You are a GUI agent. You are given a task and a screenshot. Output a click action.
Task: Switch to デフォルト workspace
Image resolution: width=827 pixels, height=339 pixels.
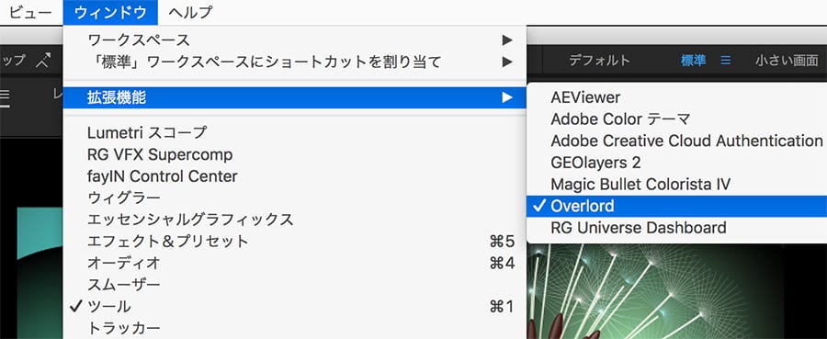tap(600, 61)
